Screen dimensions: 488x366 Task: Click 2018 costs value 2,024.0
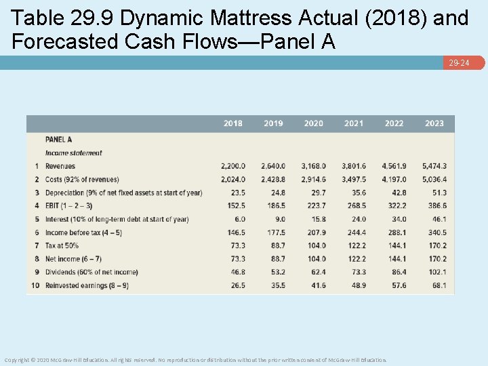point(233,180)
